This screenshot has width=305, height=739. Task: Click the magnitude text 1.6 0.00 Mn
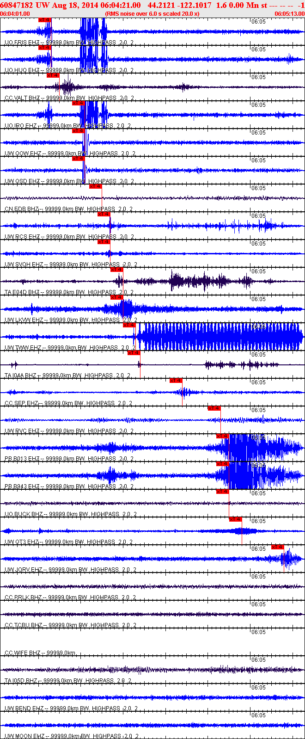[x=238, y=5]
